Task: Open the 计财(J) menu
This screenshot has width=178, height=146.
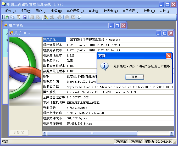Action: click(x=149, y=11)
